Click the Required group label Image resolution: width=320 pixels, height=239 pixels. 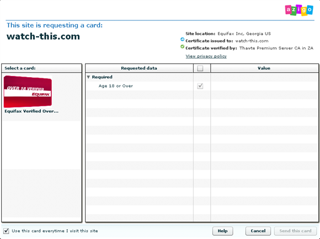102,77
